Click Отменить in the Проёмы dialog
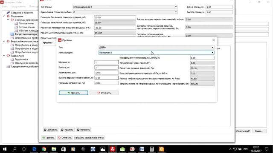This screenshot has height=153, width=273. (104, 93)
